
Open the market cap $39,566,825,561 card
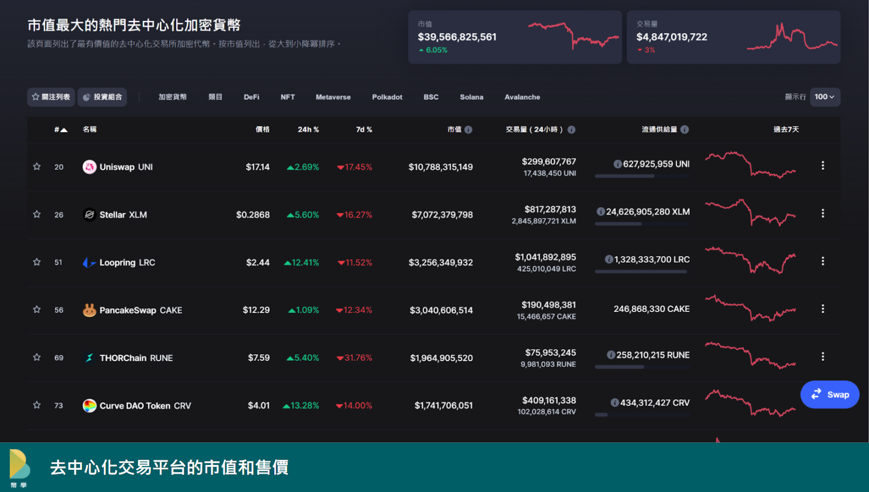point(515,37)
